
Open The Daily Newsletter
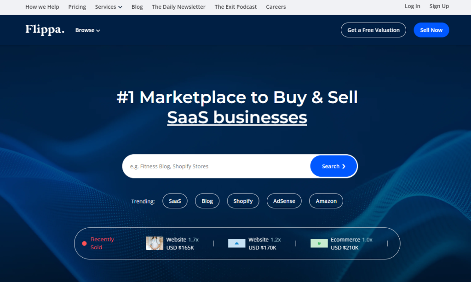point(178,6)
